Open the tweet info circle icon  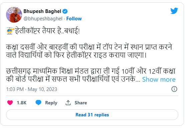[x=174, y=89]
